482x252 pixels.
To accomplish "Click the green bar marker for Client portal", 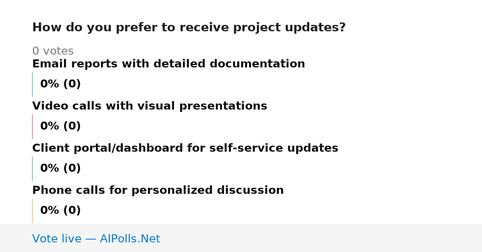I will [32, 169].
